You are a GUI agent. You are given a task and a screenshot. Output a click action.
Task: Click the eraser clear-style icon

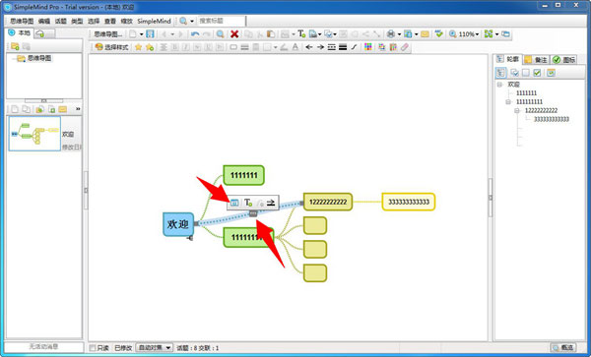405,47
